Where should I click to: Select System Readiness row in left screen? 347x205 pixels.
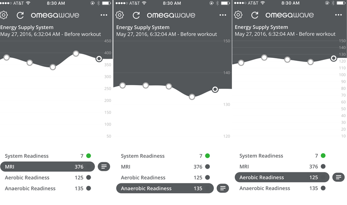point(47,156)
